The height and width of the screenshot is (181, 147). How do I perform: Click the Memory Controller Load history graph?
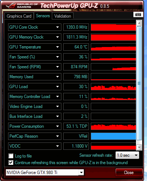114,97
